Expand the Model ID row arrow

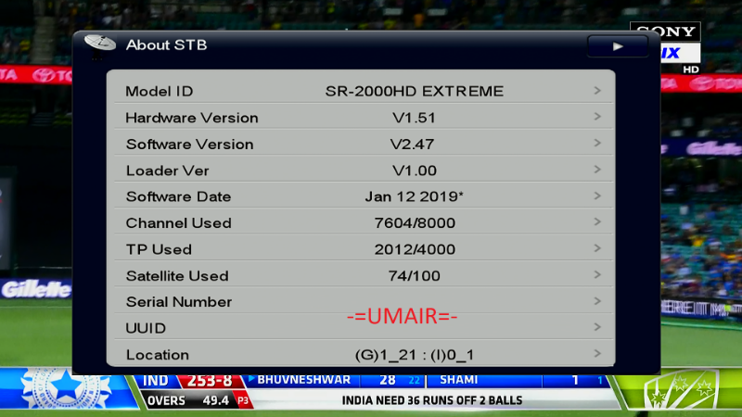tap(598, 91)
